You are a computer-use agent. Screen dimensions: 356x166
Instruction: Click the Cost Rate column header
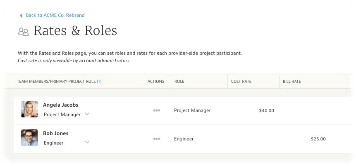(241, 82)
